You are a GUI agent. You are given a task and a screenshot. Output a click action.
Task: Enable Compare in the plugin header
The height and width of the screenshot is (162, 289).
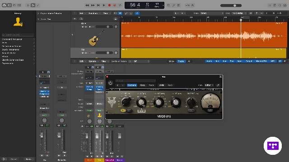(x=132, y=85)
